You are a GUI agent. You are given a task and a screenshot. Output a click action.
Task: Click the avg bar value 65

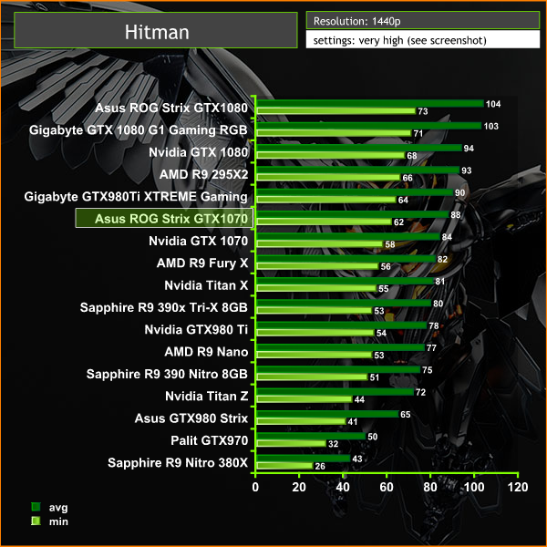click(406, 415)
